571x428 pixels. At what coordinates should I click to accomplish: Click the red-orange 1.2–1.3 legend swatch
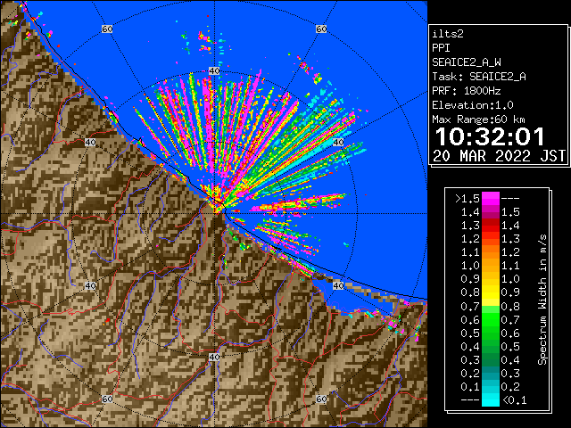click(491, 239)
